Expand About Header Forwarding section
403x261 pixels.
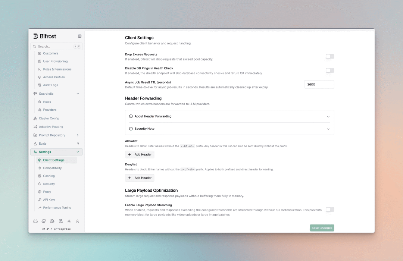point(229,116)
